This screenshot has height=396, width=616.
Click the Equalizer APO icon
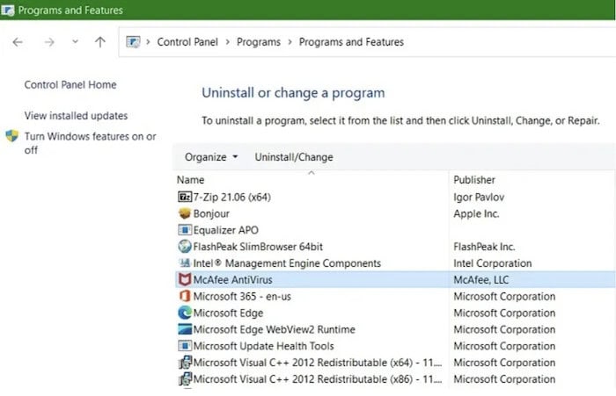(185, 230)
